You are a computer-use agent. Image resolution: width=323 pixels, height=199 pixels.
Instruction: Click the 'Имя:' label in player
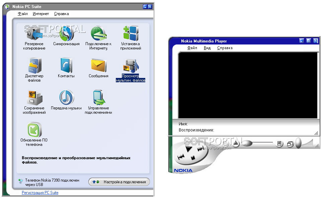183,124
